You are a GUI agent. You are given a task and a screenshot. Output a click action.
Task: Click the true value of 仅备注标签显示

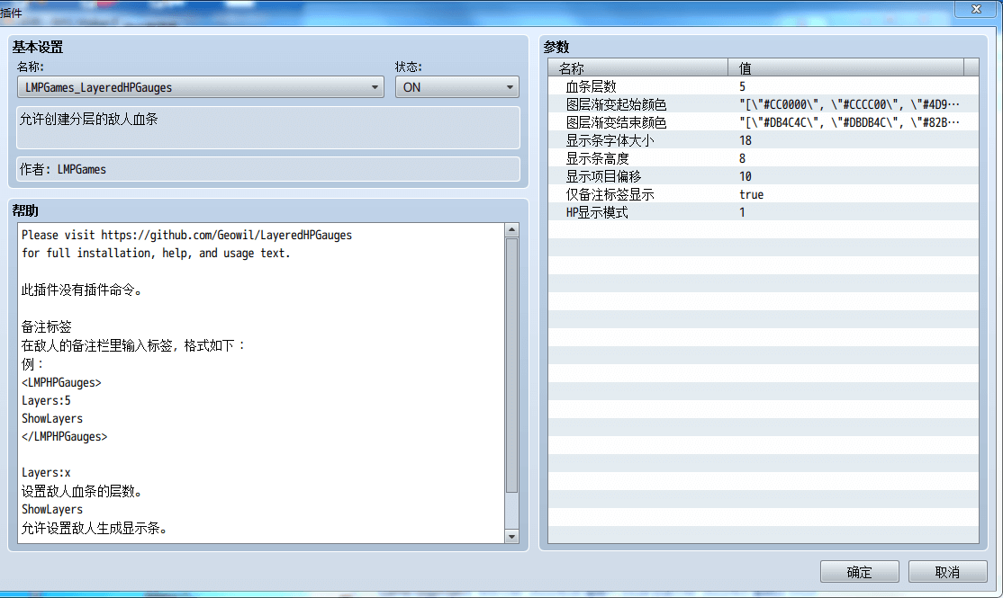pos(751,194)
